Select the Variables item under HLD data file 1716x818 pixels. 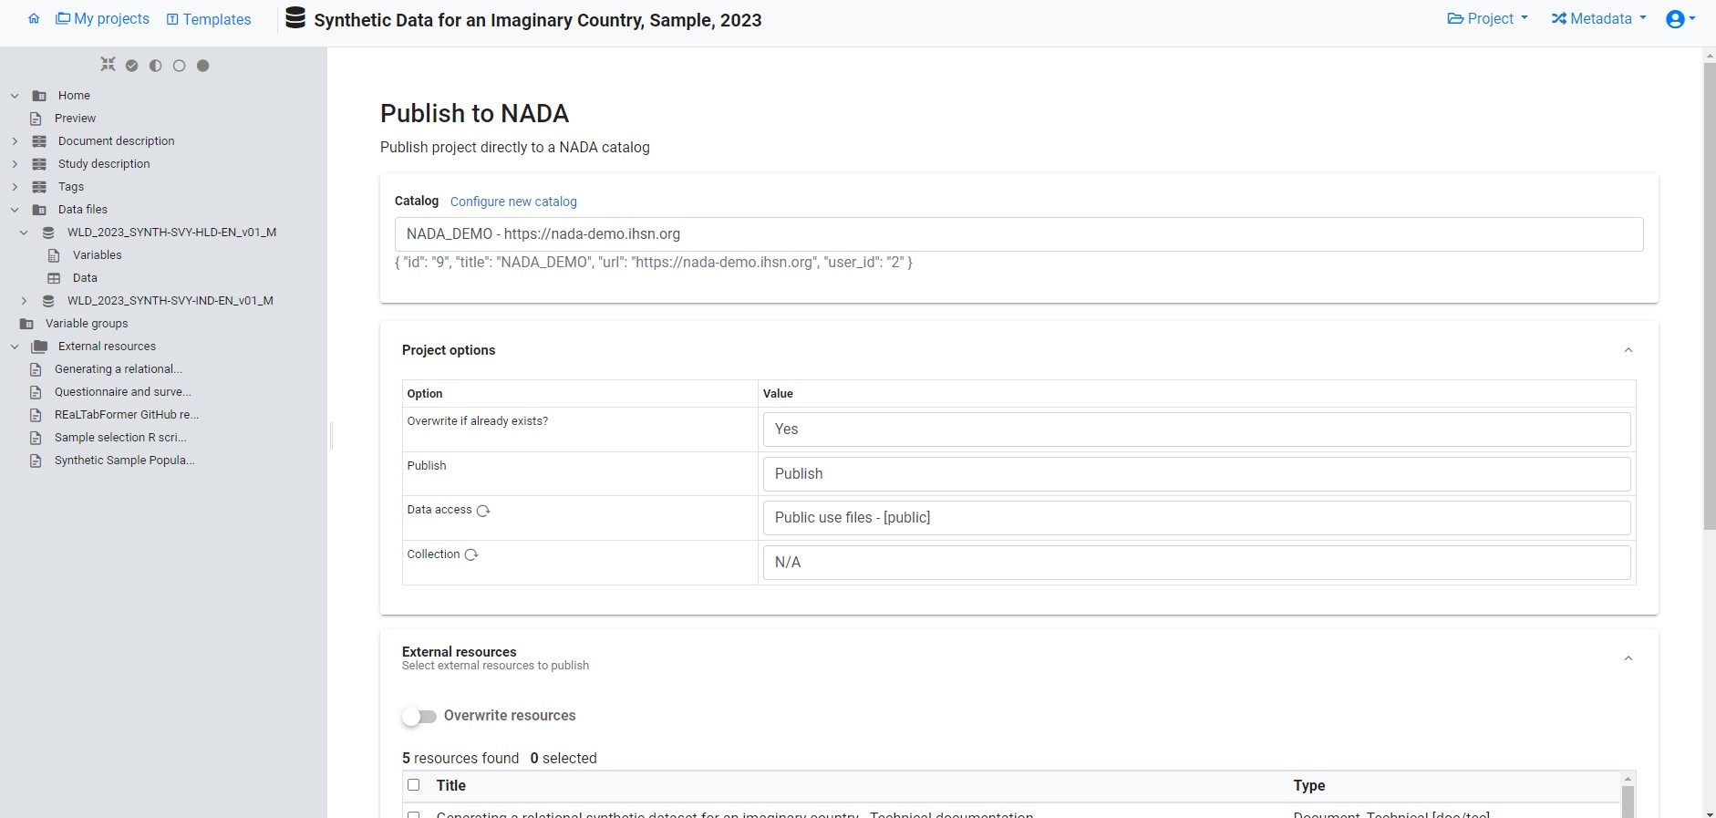(97, 255)
